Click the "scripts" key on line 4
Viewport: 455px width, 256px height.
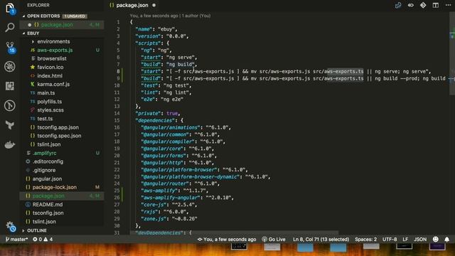pos(148,43)
